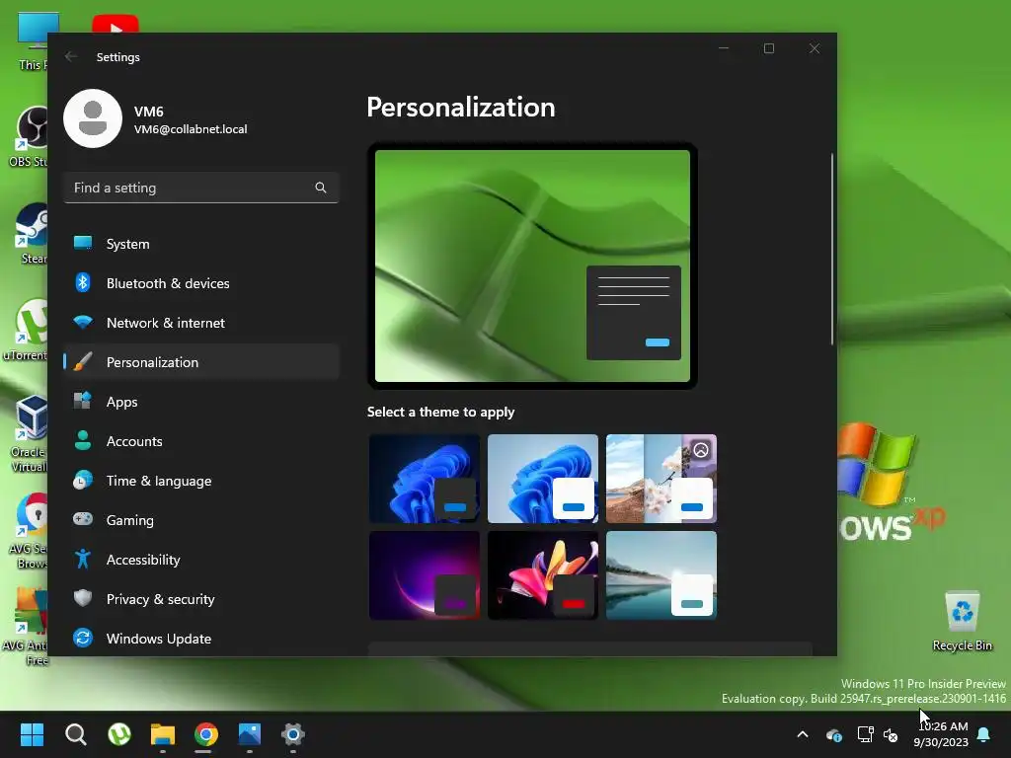Open the System settings category
The height and width of the screenshot is (758, 1011).
(201, 244)
